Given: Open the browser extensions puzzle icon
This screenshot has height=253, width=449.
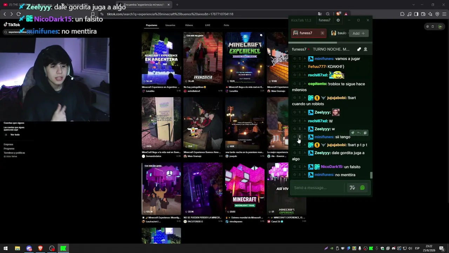Looking at the screenshot, I should tap(402, 14).
